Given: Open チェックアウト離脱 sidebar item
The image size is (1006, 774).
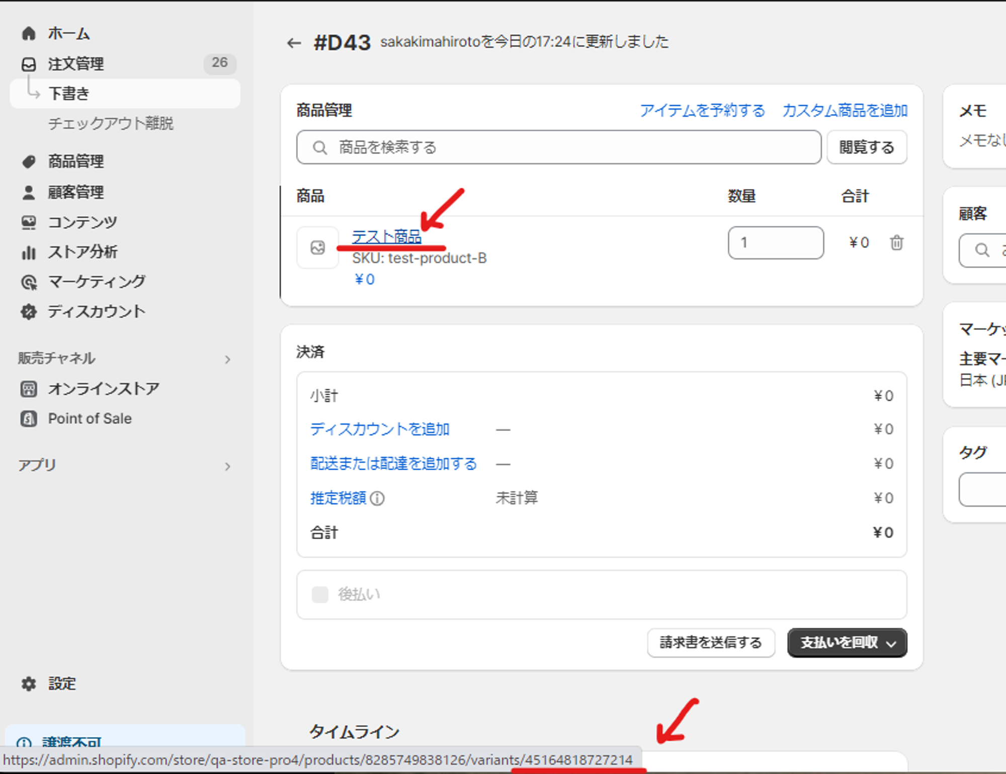Looking at the screenshot, I should [111, 123].
